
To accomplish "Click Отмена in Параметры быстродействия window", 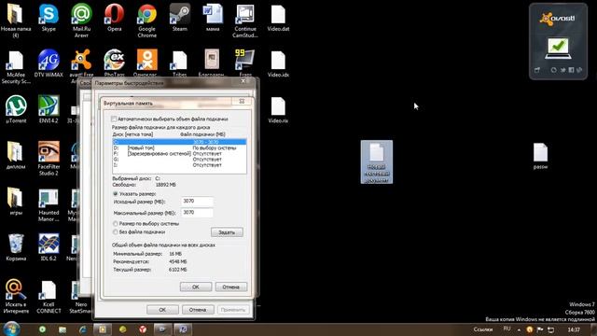I will (x=198, y=310).
